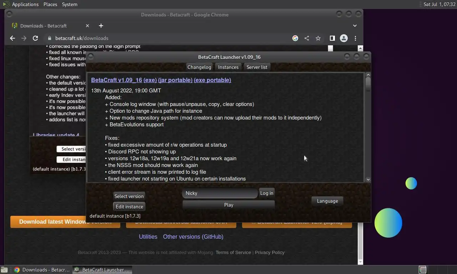Click Chrome window menu button top-left
The width and height of the screenshot is (457, 274).
pyautogui.click(x=10, y=14)
